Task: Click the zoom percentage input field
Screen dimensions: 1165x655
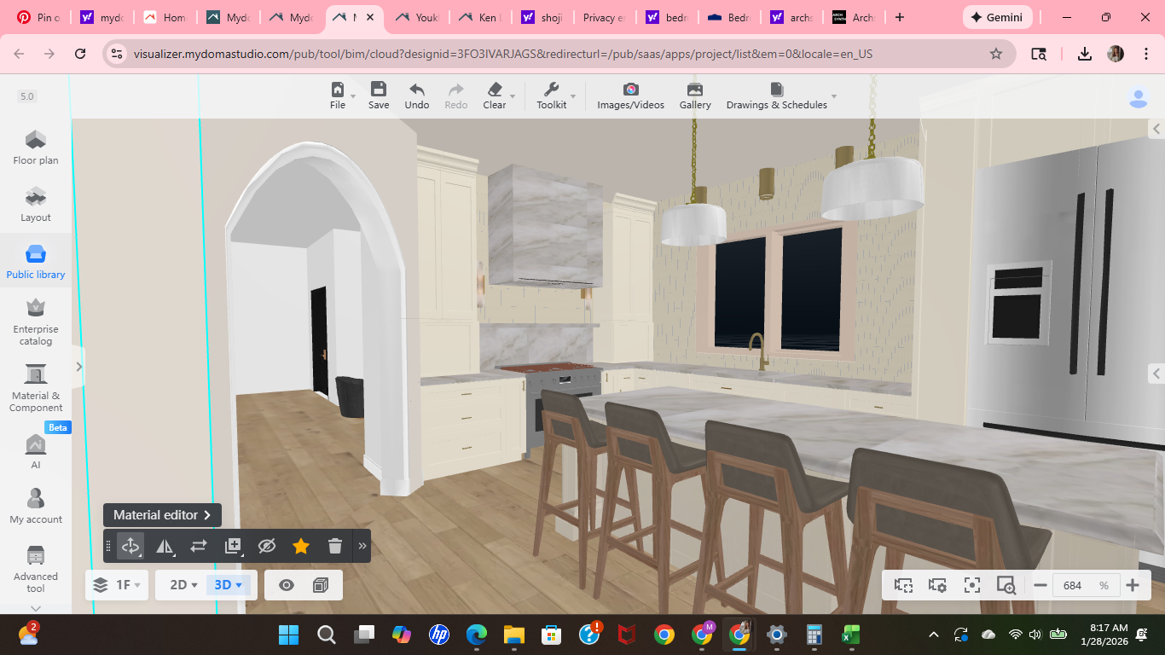Action: pyautogui.click(x=1075, y=585)
